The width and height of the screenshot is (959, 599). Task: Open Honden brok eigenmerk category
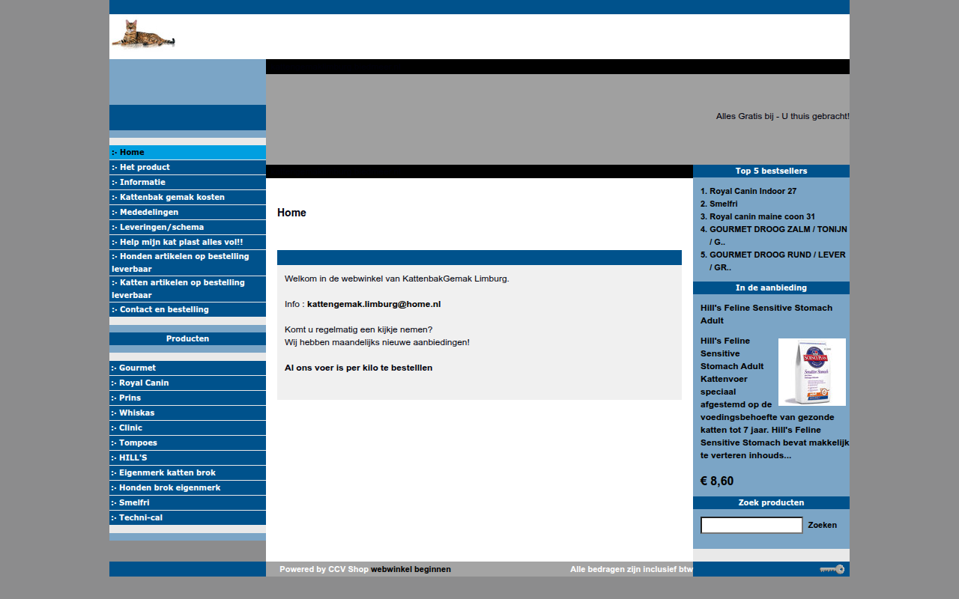pos(187,488)
